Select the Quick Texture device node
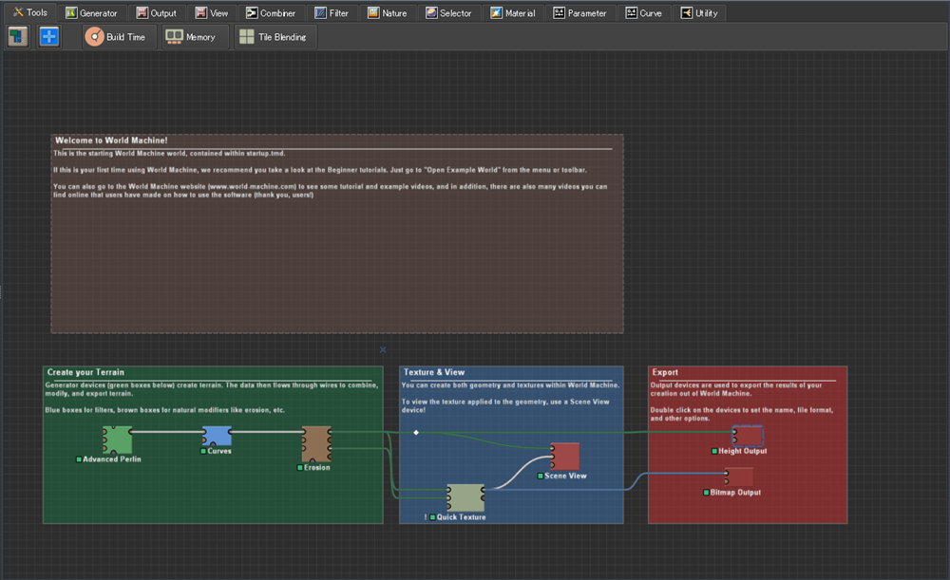The height and width of the screenshot is (580, 950). pos(465,497)
